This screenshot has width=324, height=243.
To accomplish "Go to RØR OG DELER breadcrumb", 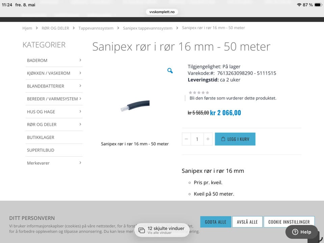I will (x=55, y=28).
